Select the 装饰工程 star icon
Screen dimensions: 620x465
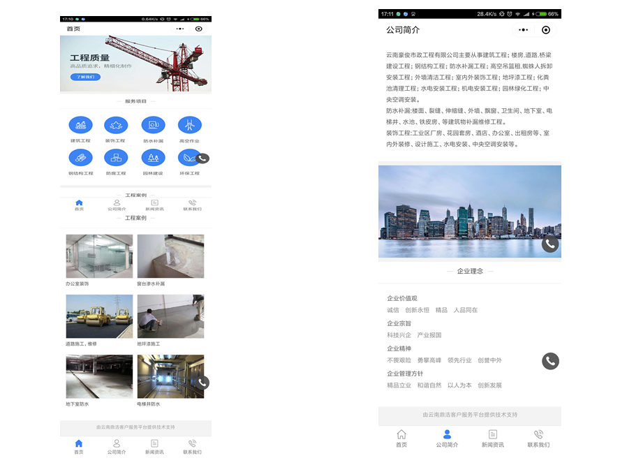(x=116, y=126)
